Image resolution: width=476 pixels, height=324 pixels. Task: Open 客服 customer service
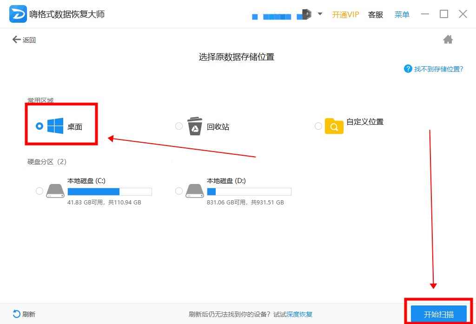coord(375,14)
